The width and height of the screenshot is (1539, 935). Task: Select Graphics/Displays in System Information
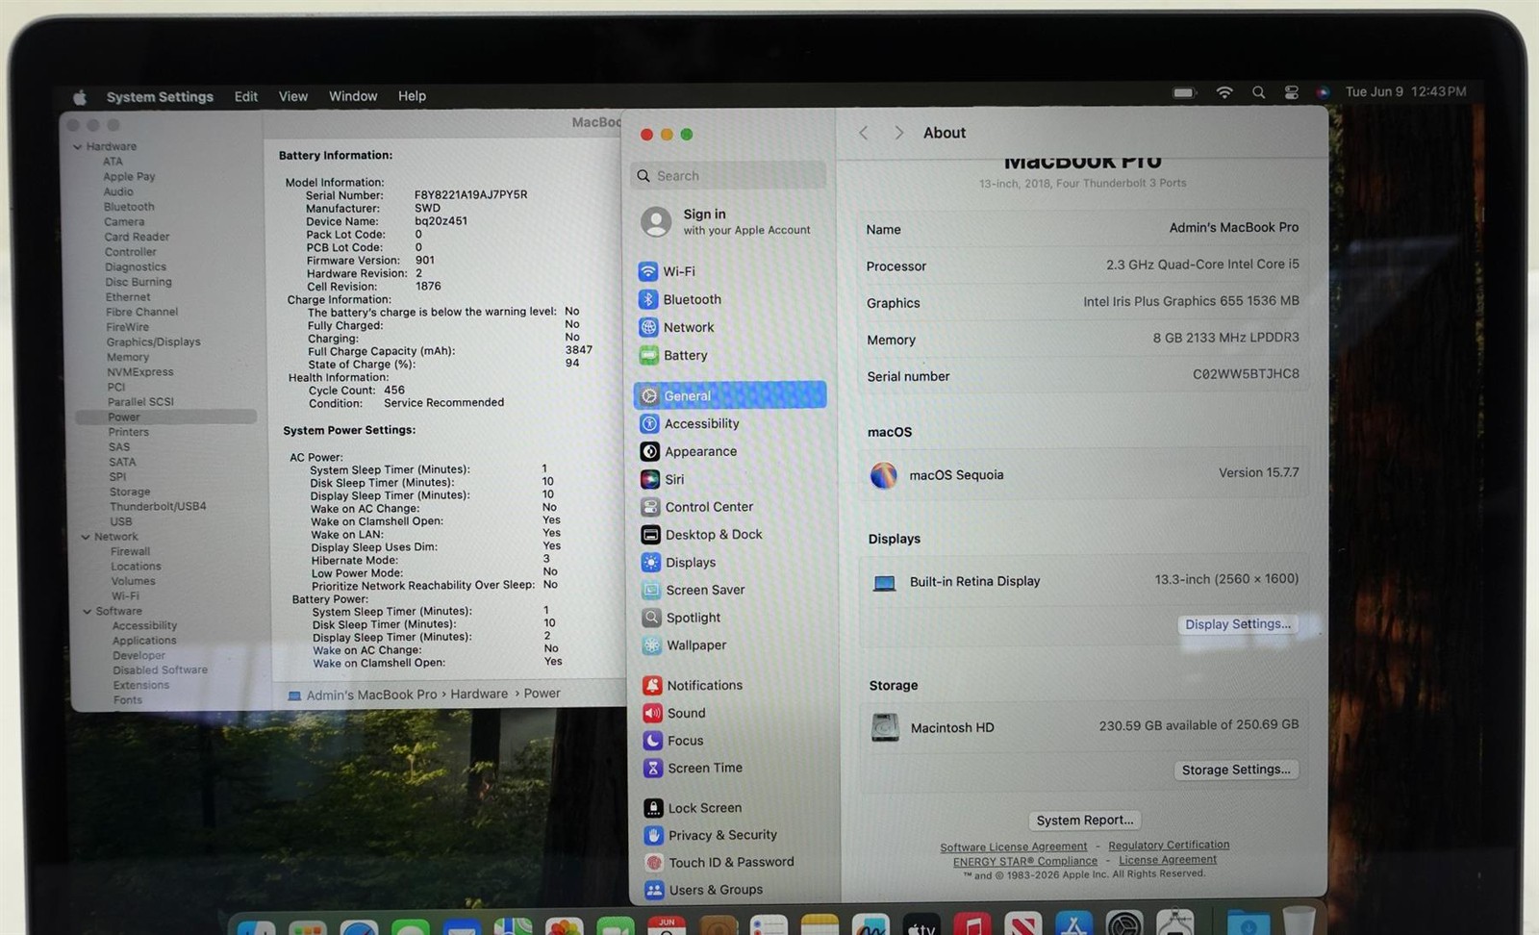154,342
